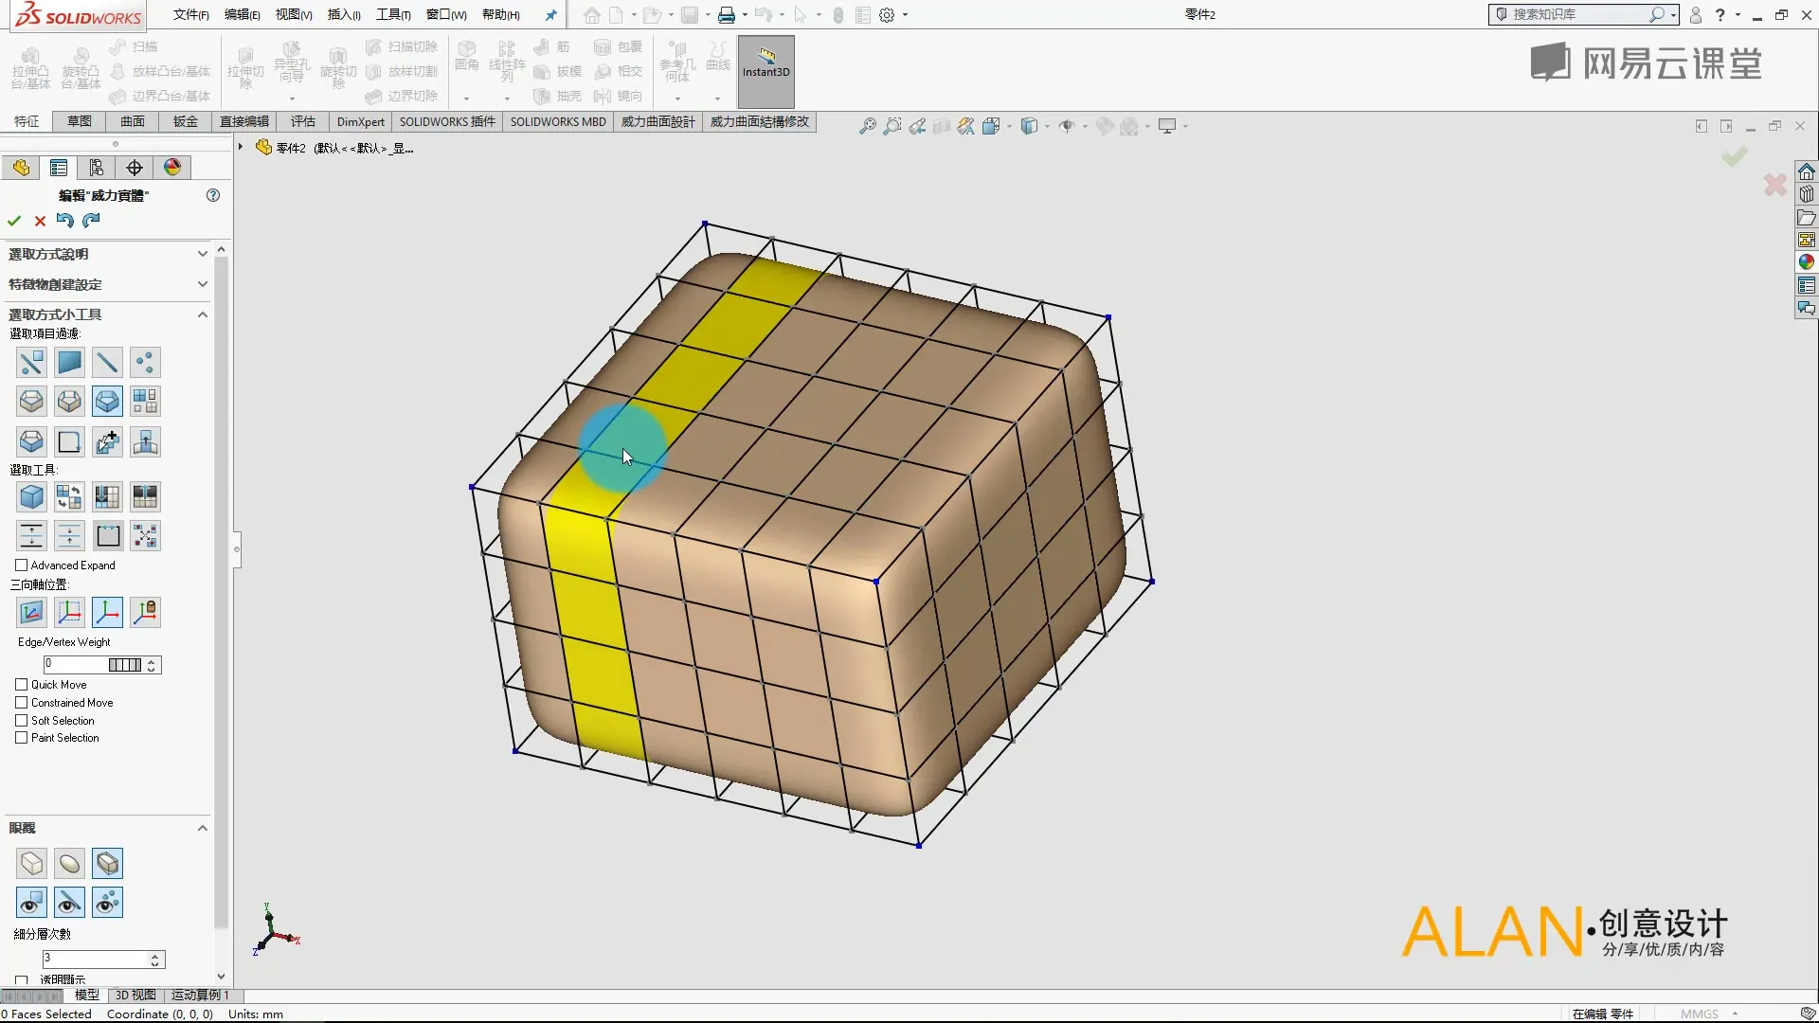Click the undo arrow in the edit panel
This screenshot has width=1819, height=1023.
(x=65, y=221)
